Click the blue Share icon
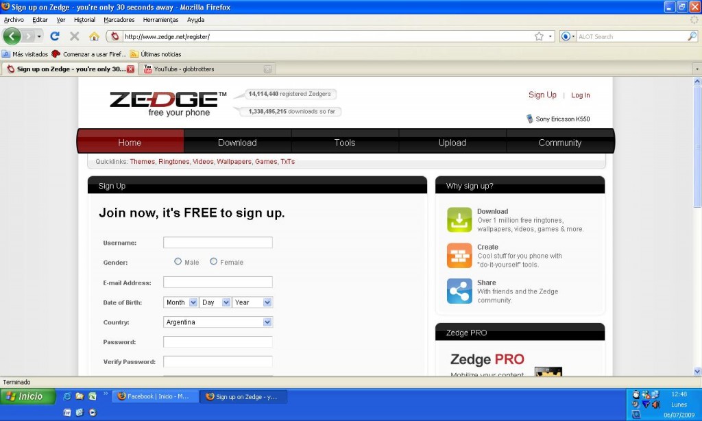702x421 pixels. point(459,291)
